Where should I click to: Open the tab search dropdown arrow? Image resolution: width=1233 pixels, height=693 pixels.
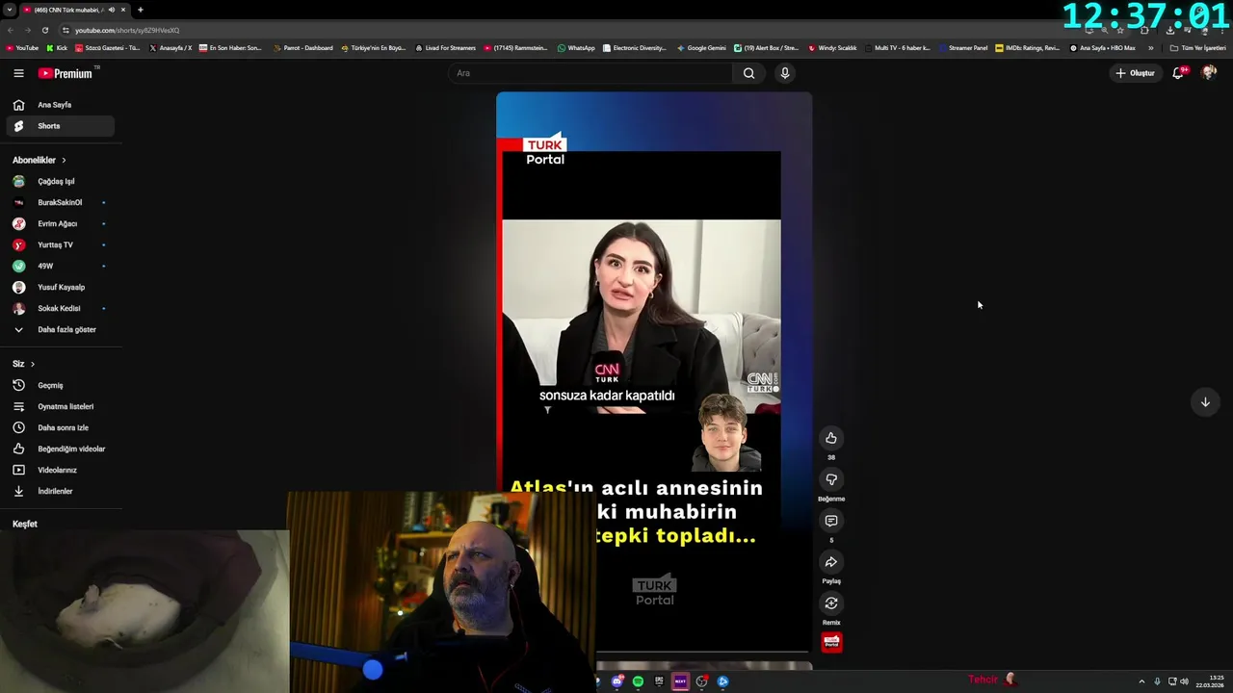tap(10, 10)
